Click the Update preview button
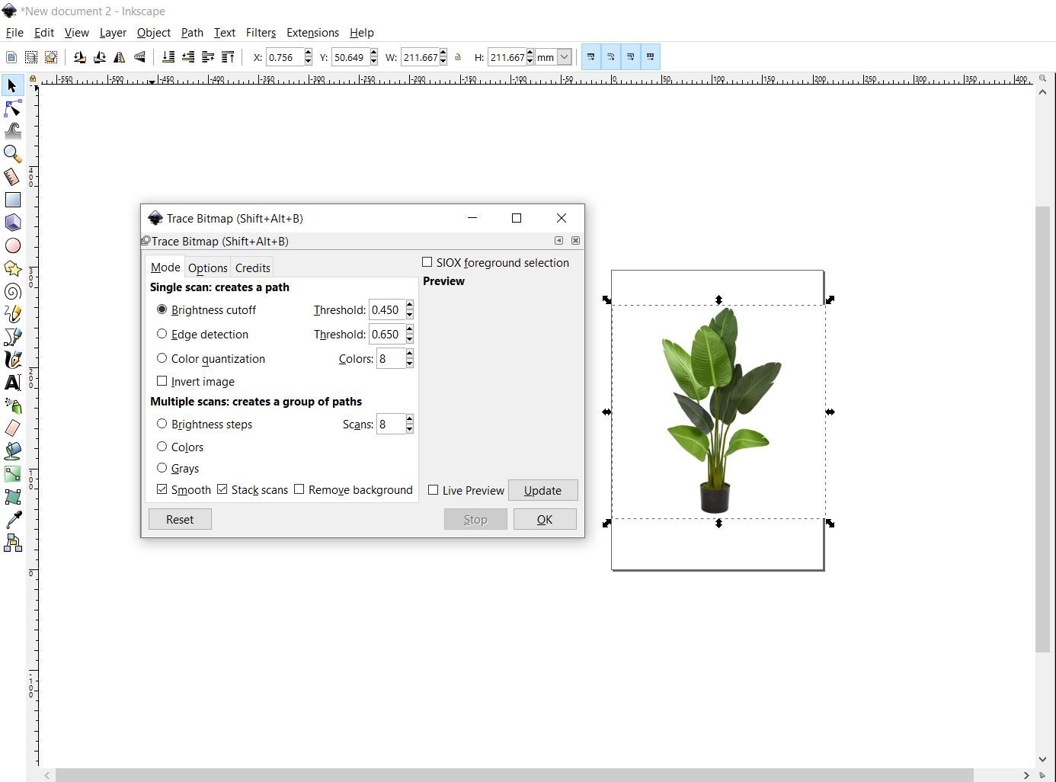Viewport: 1056px width, 782px height. (x=542, y=490)
